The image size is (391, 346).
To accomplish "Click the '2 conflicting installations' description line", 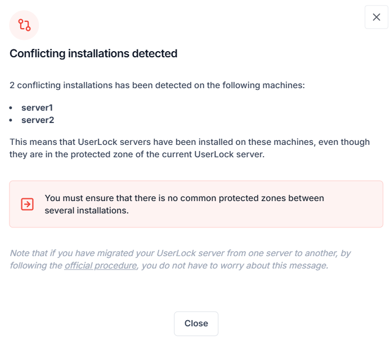I will [156, 85].
